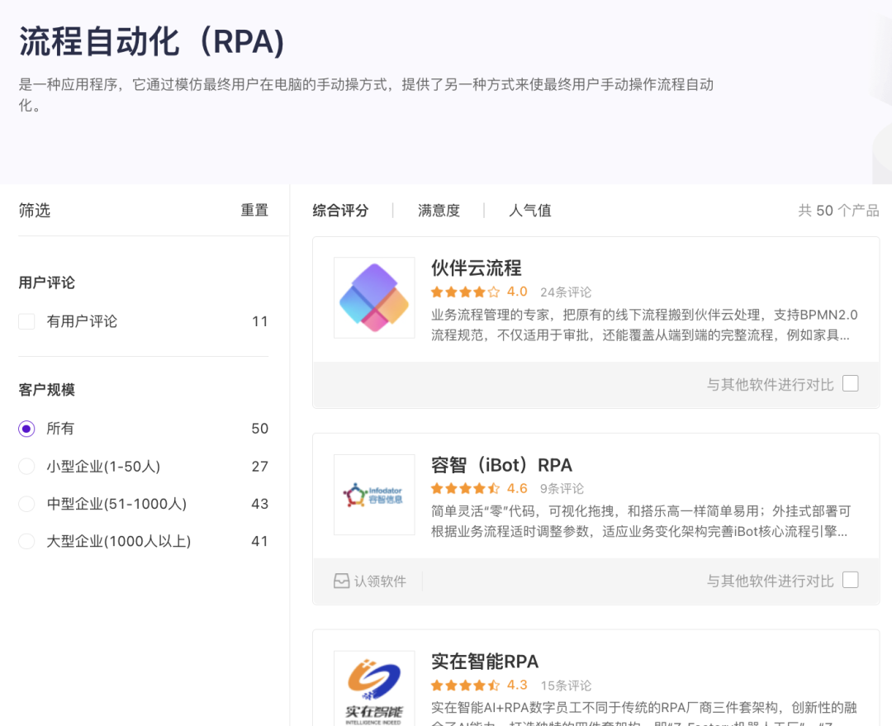Tick compare checkbox for 伙伴云流程
Screen dimensions: 892x726
[850, 383]
